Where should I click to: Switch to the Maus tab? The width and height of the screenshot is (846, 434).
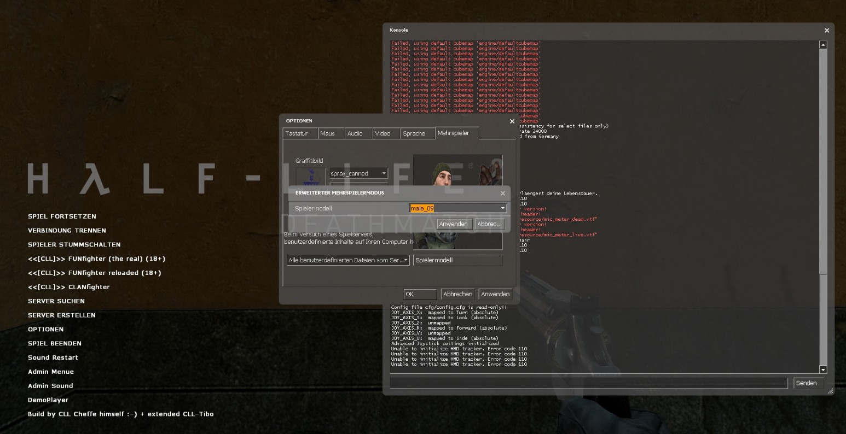point(331,133)
